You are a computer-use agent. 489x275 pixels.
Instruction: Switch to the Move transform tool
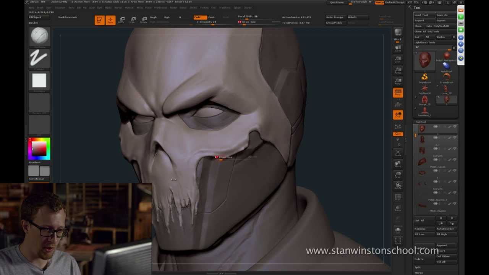[121, 20]
